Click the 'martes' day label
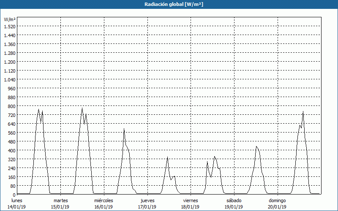The height and width of the screenshot is (211, 338). click(x=61, y=200)
